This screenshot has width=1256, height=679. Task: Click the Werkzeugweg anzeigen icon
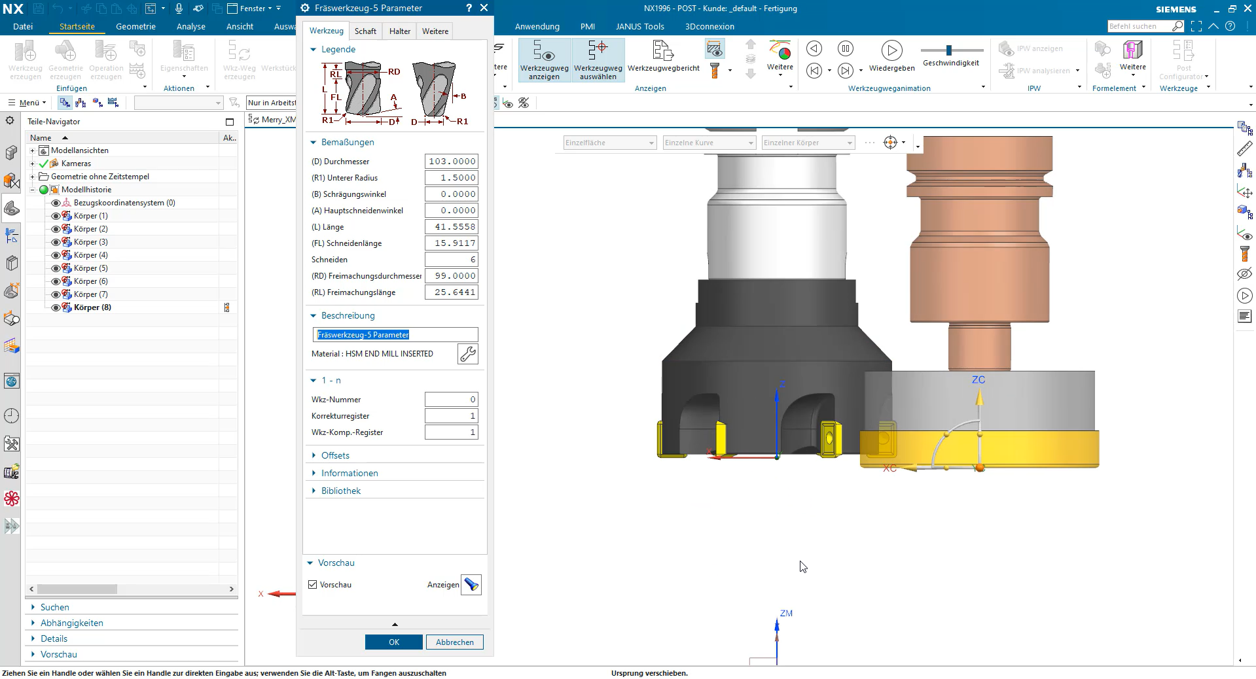click(x=544, y=51)
